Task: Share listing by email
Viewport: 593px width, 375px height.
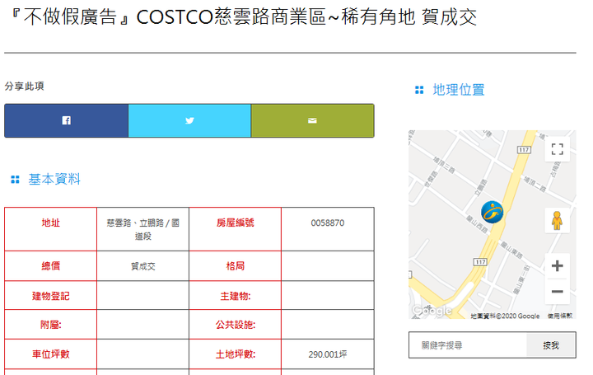Action: point(312,120)
